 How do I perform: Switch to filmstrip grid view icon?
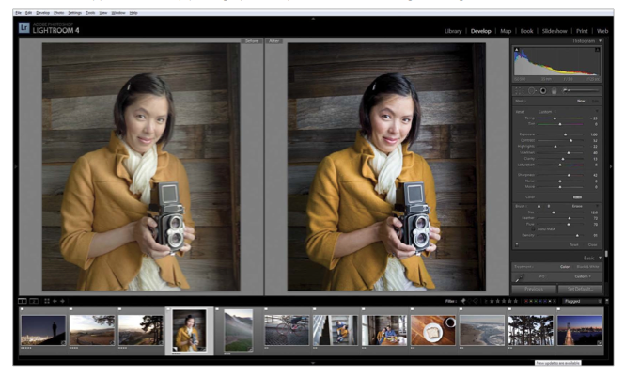[x=47, y=301]
